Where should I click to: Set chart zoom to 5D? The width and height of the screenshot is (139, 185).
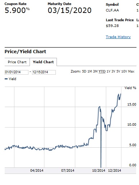(84, 71)
